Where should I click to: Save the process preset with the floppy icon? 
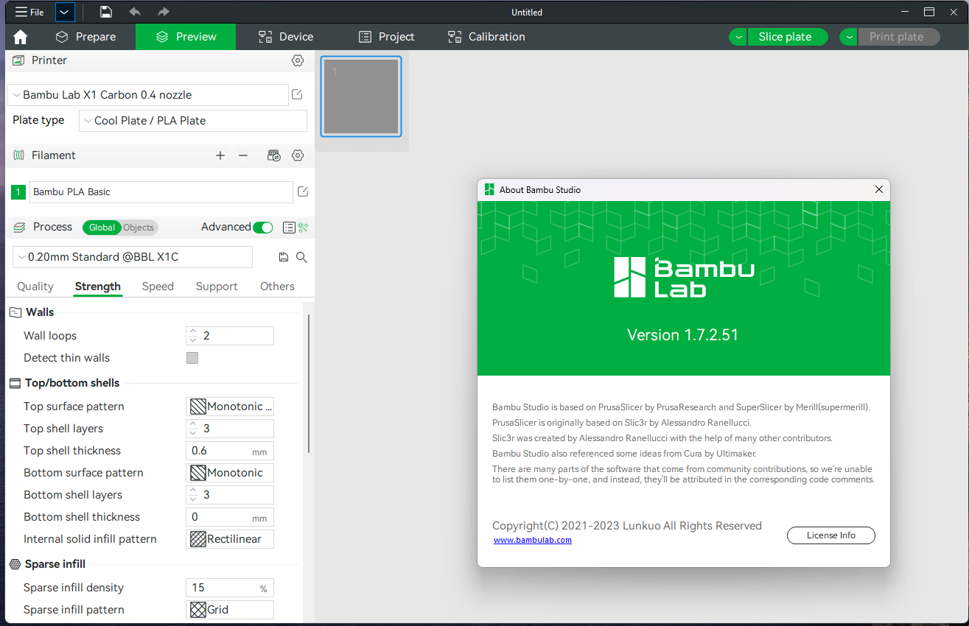[284, 257]
